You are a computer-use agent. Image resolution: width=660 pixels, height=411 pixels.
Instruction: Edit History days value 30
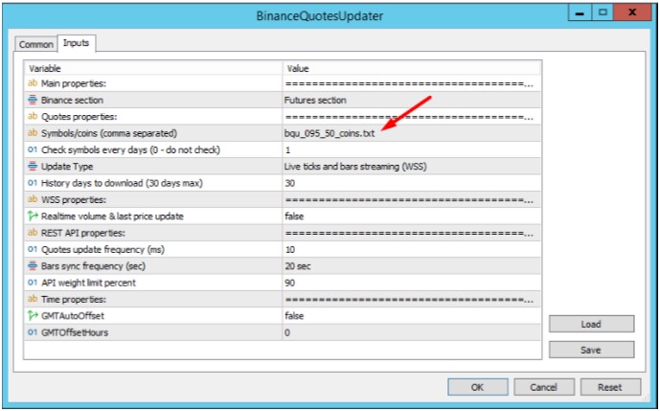tap(412, 183)
